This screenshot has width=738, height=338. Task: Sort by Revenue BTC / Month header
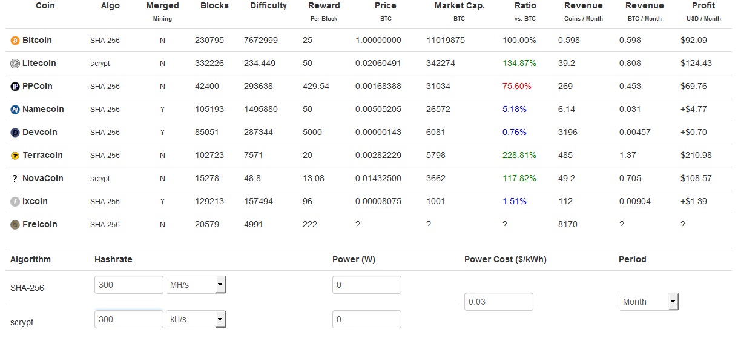pyautogui.click(x=644, y=11)
